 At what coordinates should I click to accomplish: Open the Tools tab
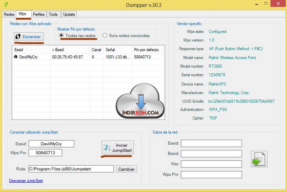point(53,14)
